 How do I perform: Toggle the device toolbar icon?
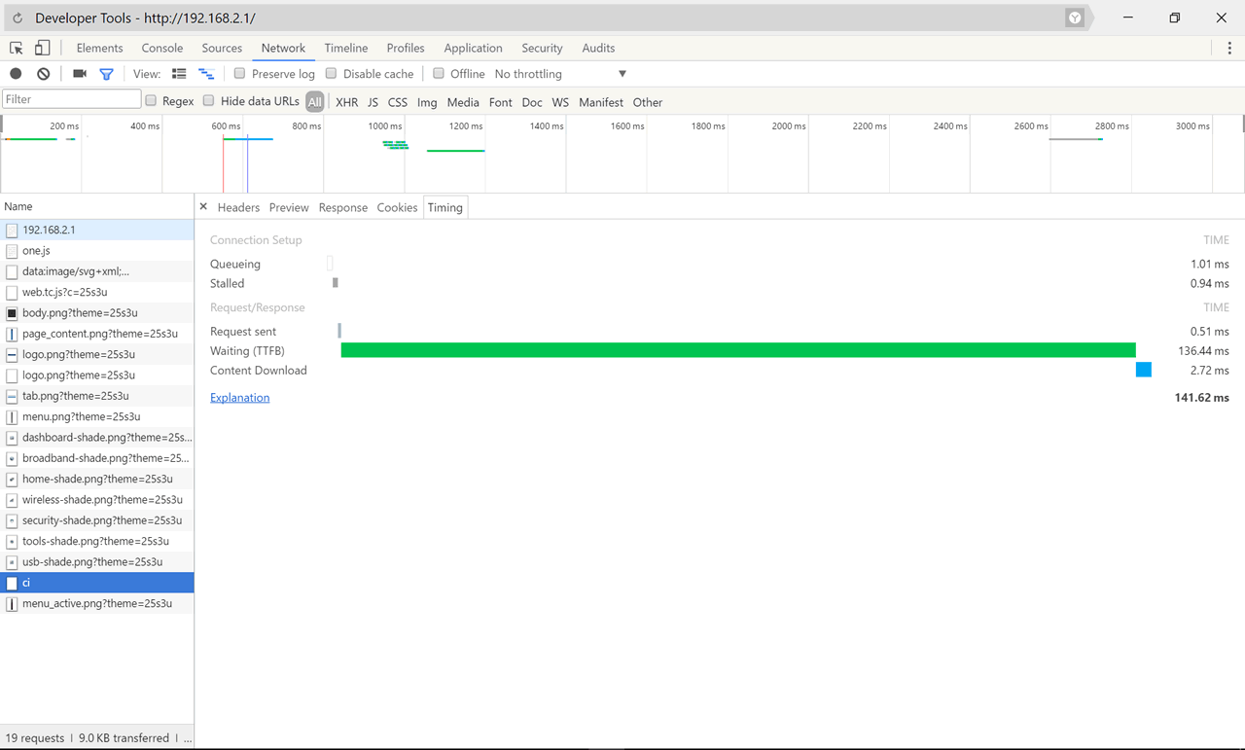(42, 48)
